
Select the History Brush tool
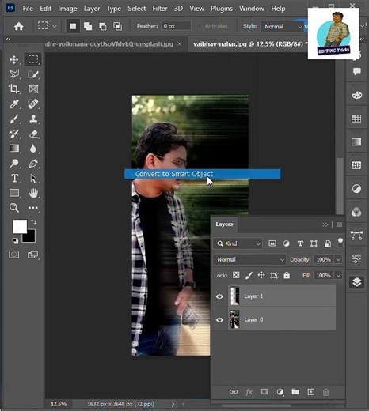(x=14, y=134)
